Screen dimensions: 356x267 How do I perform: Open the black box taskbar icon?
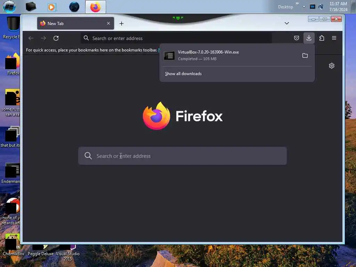(x=31, y=7)
